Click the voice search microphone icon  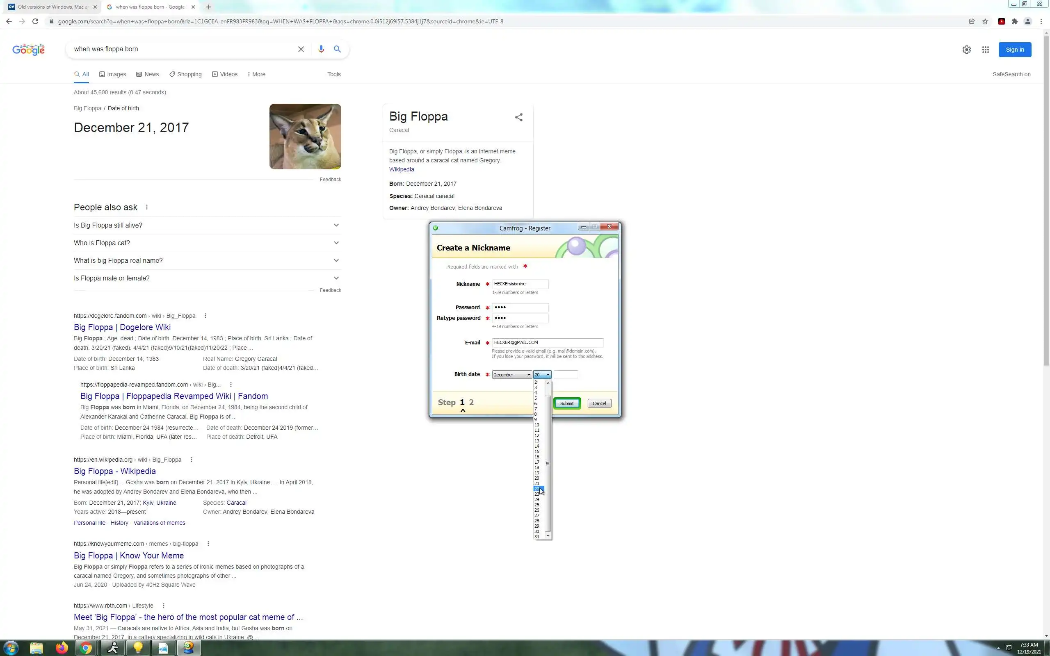coord(321,49)
